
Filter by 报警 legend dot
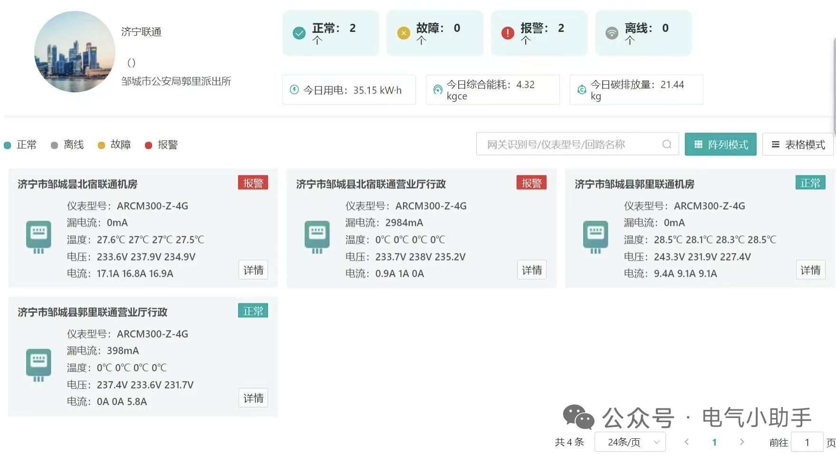click(148, 145)
